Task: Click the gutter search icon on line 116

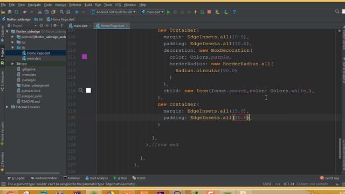Action: [x=81, y=90]
